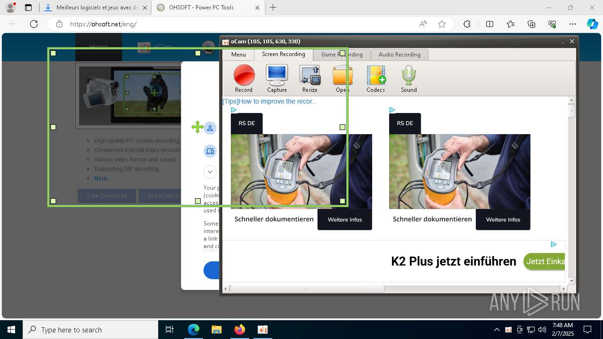Click the AdChoices icon on the K2 Plus banner
The image size is (603, 339).
[554, 244]
